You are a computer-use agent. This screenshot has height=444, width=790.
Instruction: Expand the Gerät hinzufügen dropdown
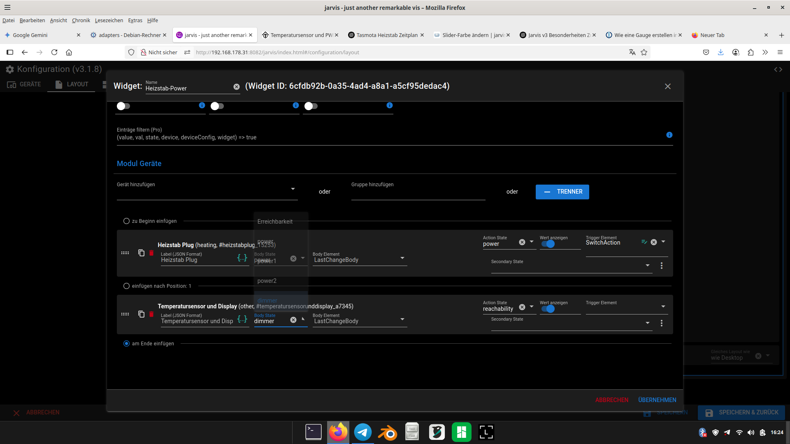pos(293,189)
